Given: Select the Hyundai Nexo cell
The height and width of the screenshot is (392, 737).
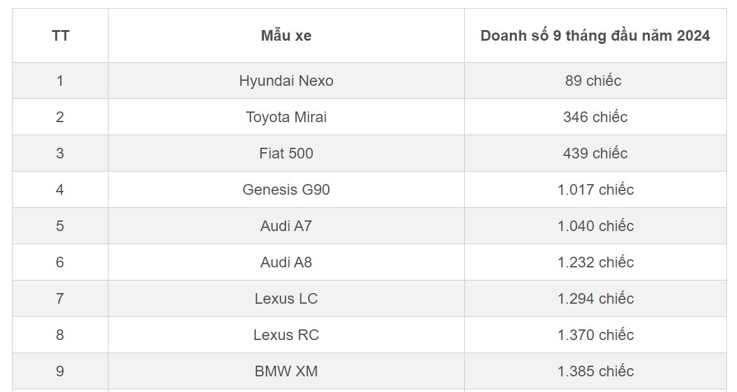Looking at the screenshot, I should click(x=286, y=81).
